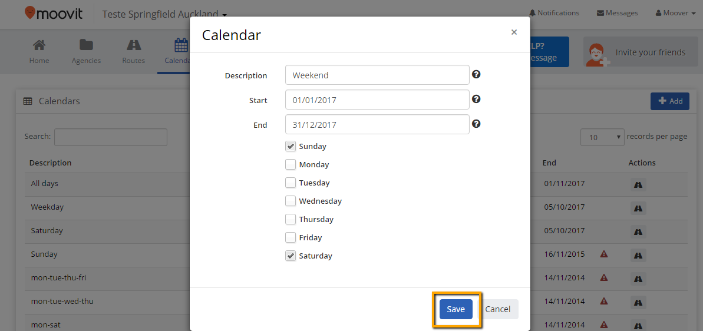This screenshot has height=331, width=703.
Task: Click the help icon next to Start date
Action: pos(476,99)
